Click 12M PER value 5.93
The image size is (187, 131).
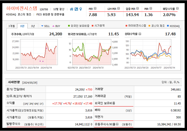(111, 15)
